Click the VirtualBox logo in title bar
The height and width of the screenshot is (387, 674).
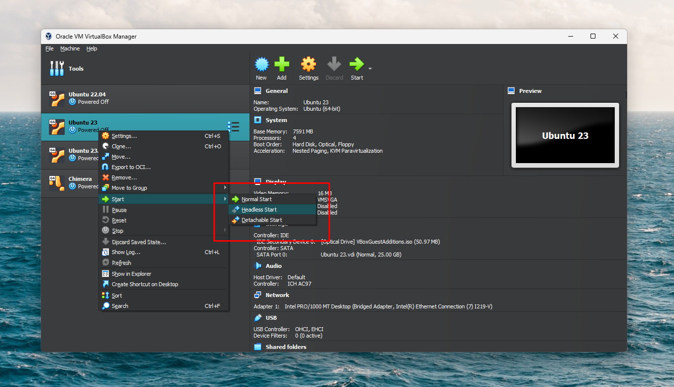(x=48, y=36)
